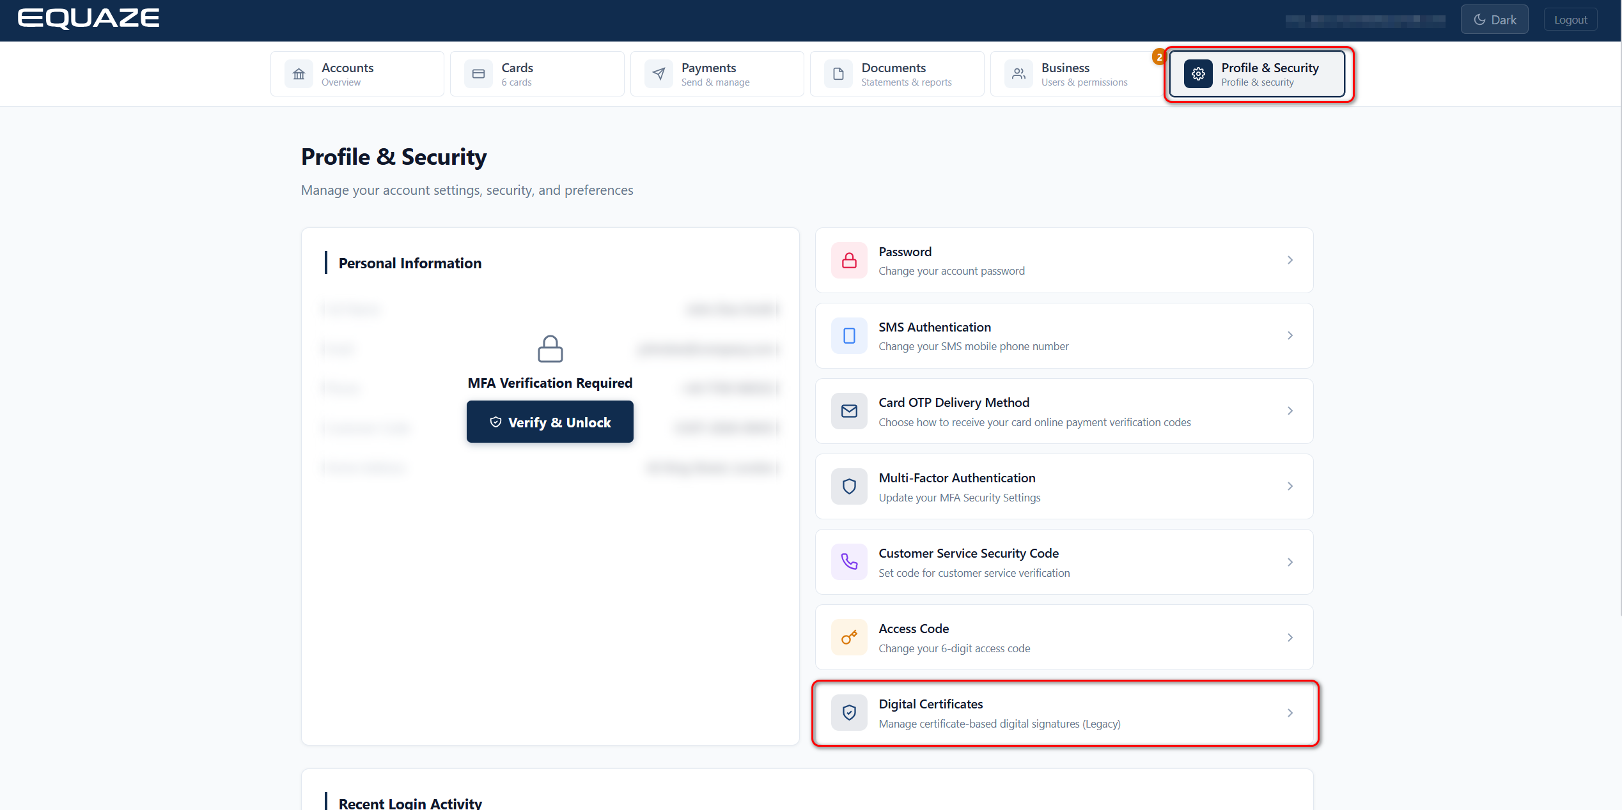
Task: Click the Profile & Security page heading
Action: pyautogui.click(x=393, y=157)
